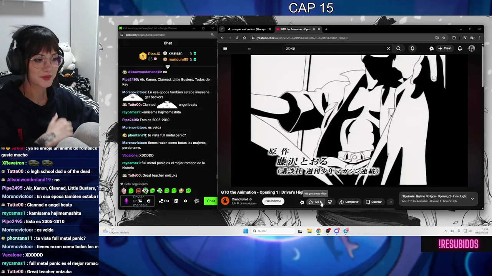Reload the YouTube page
The image size is (492, 276).
click(237, 38)
